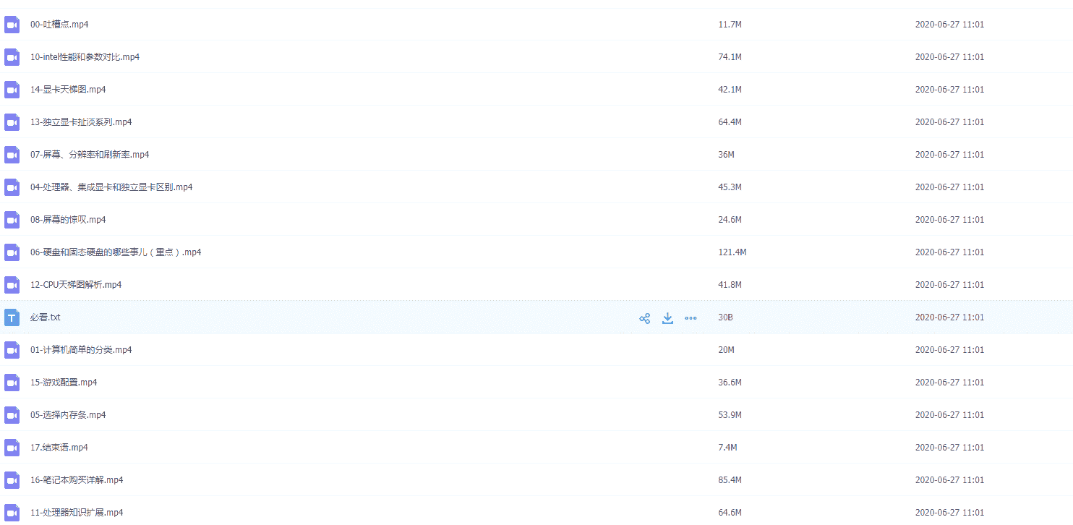Click the file name 06-硬盘和固态硬盘的哪些事儿（重点）.mp4
The image size is (1073, 525).
[x=116, y=252]
